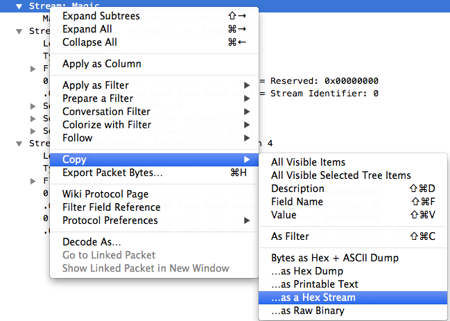Open Conversation Filter submenu
This screenshot has width=450, height=321.
pyautogui.click(x=154, y=112)
